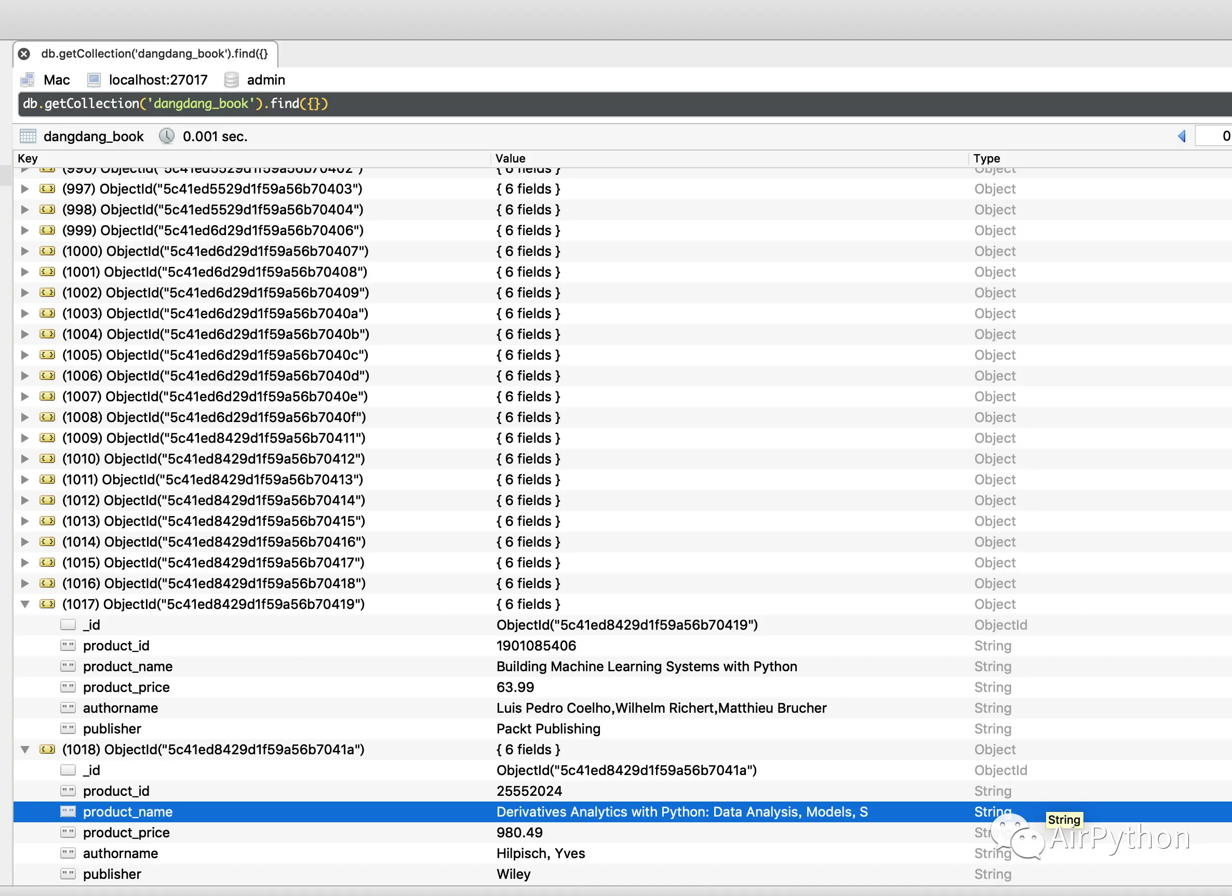
Task: Click the localhost:27017 server icon
Action: [x=94, y=80]
